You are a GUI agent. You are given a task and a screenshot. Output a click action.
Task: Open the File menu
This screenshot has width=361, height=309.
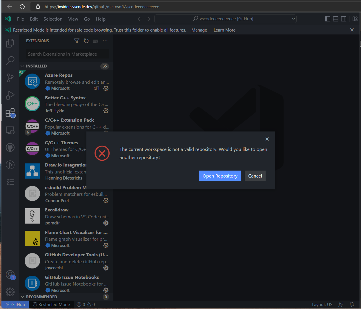pyautogui.click(x=20, y=19)
